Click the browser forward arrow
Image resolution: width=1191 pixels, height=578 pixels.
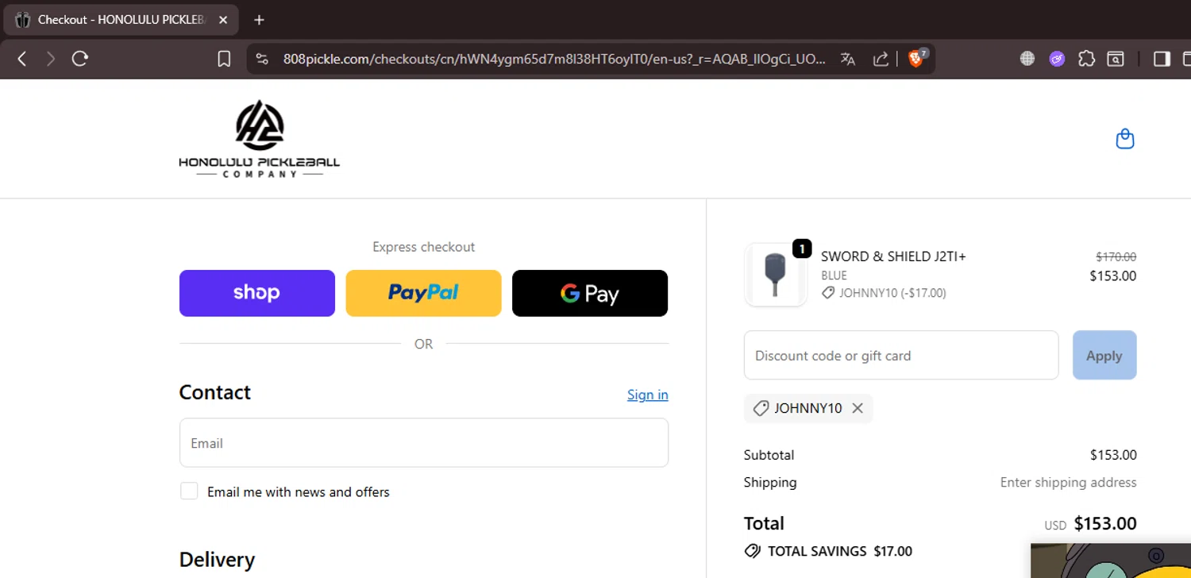(x=51, y=59)
